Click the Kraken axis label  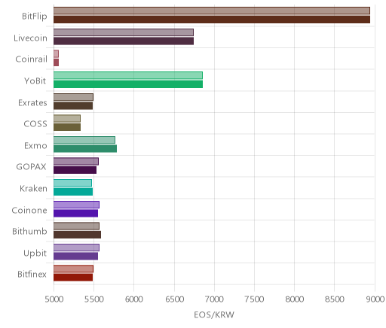click(x=33, y=189)
